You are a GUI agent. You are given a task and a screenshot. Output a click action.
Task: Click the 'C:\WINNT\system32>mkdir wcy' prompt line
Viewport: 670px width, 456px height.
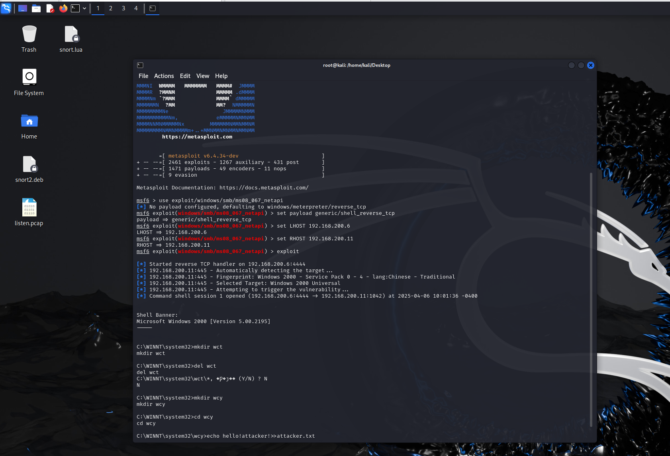click(180, 398)
